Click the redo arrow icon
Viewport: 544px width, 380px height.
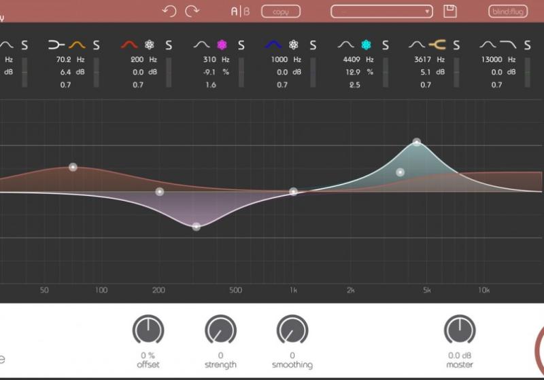(192, 11)
